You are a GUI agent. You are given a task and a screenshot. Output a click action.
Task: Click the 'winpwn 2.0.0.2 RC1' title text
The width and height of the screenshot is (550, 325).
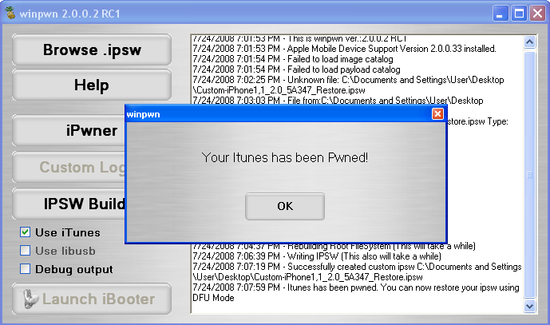click(x=69, y=14)
